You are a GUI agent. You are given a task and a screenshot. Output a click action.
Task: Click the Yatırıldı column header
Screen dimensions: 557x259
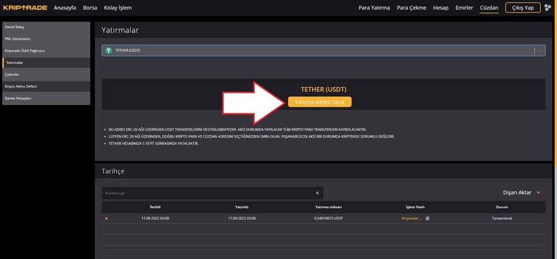point(242,207)
